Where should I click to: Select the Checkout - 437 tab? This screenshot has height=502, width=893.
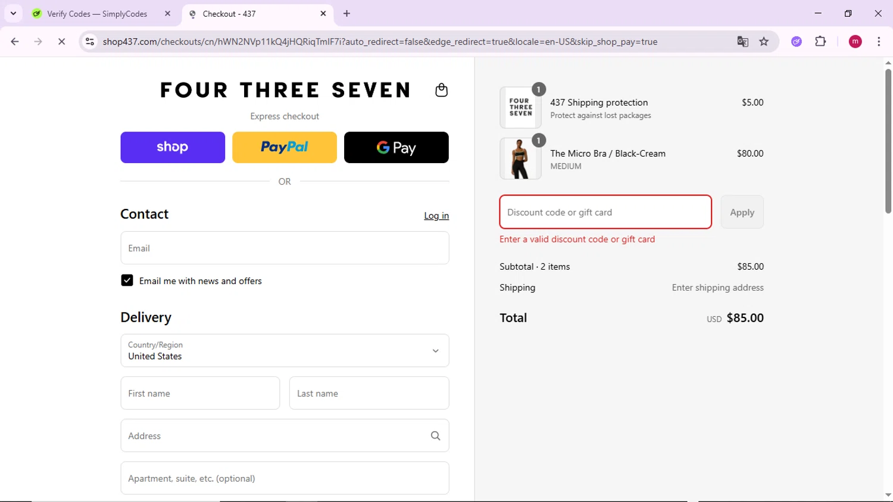click(258, 14)
